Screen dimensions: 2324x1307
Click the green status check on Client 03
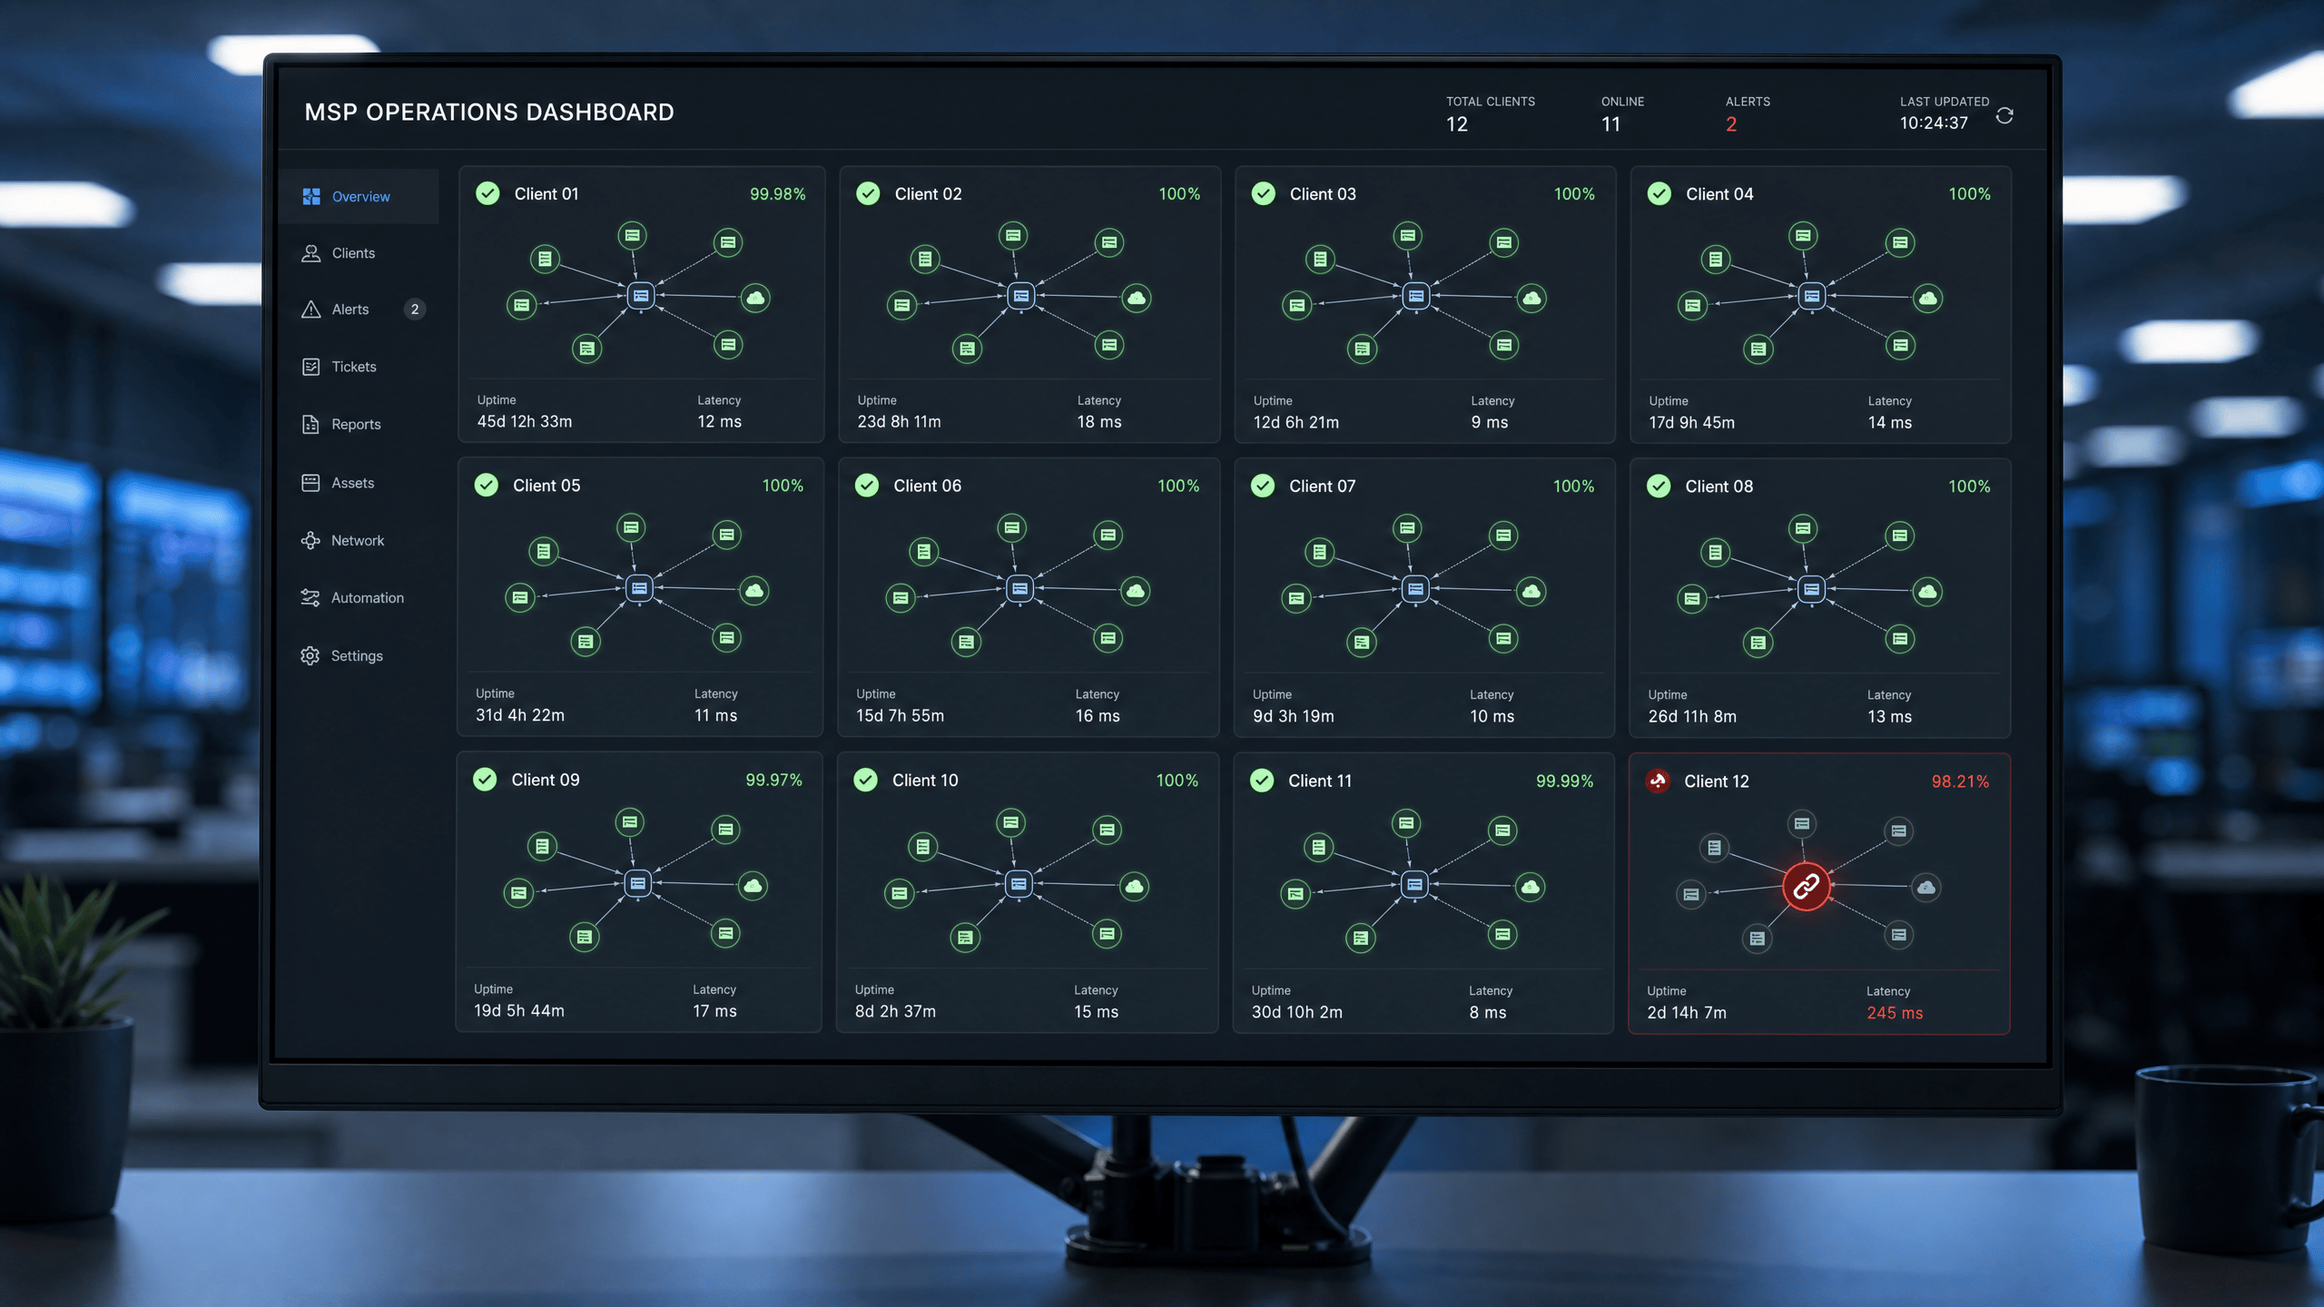pos(1264,193)
